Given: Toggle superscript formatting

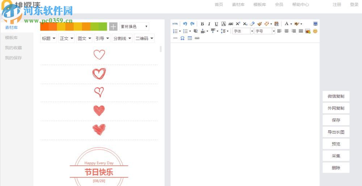Looking at the screenshot, I should [x=238, y=24].
